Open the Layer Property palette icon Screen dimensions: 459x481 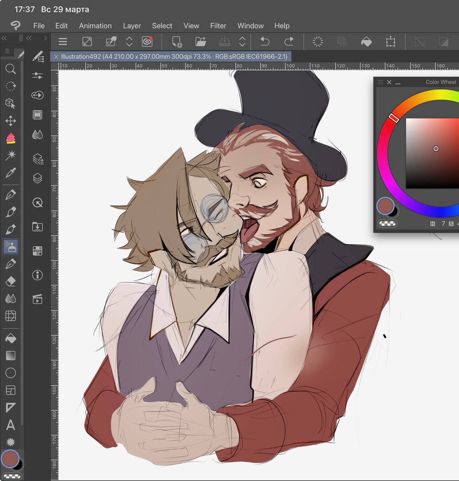tap(38, 159)
